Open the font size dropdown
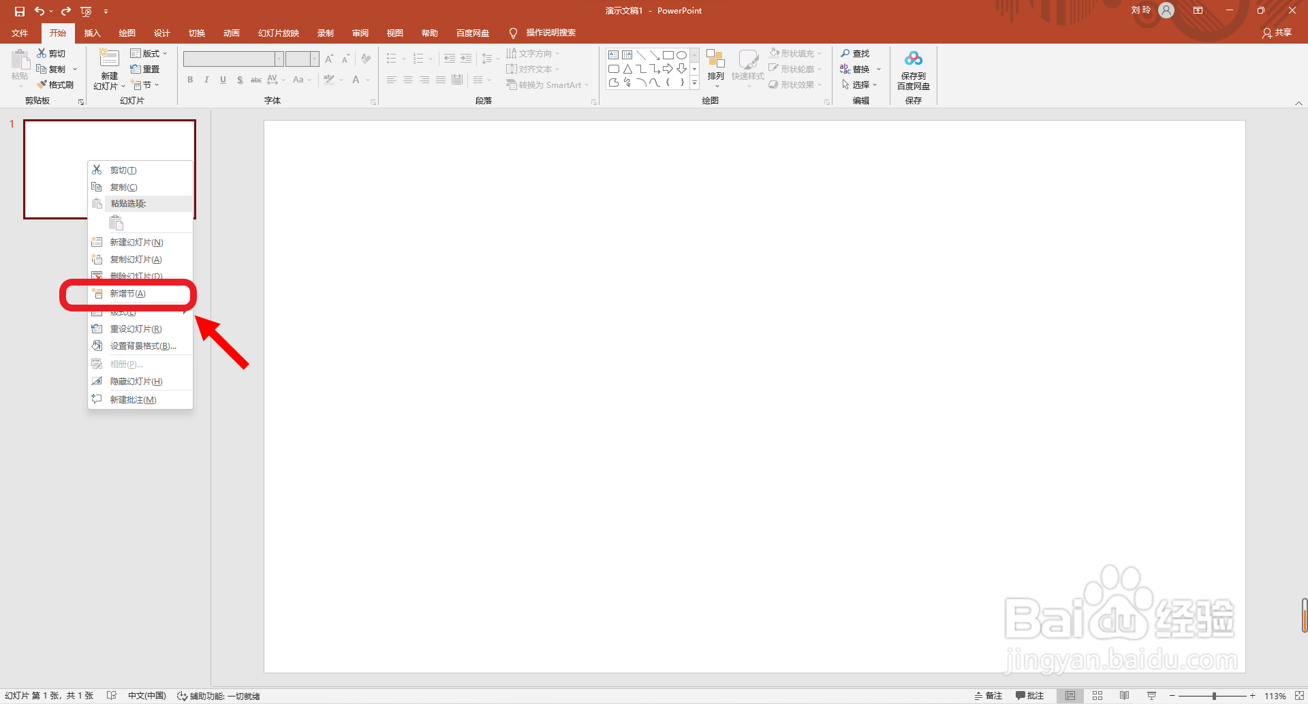1308x704 pixels. tap(315, 59)
